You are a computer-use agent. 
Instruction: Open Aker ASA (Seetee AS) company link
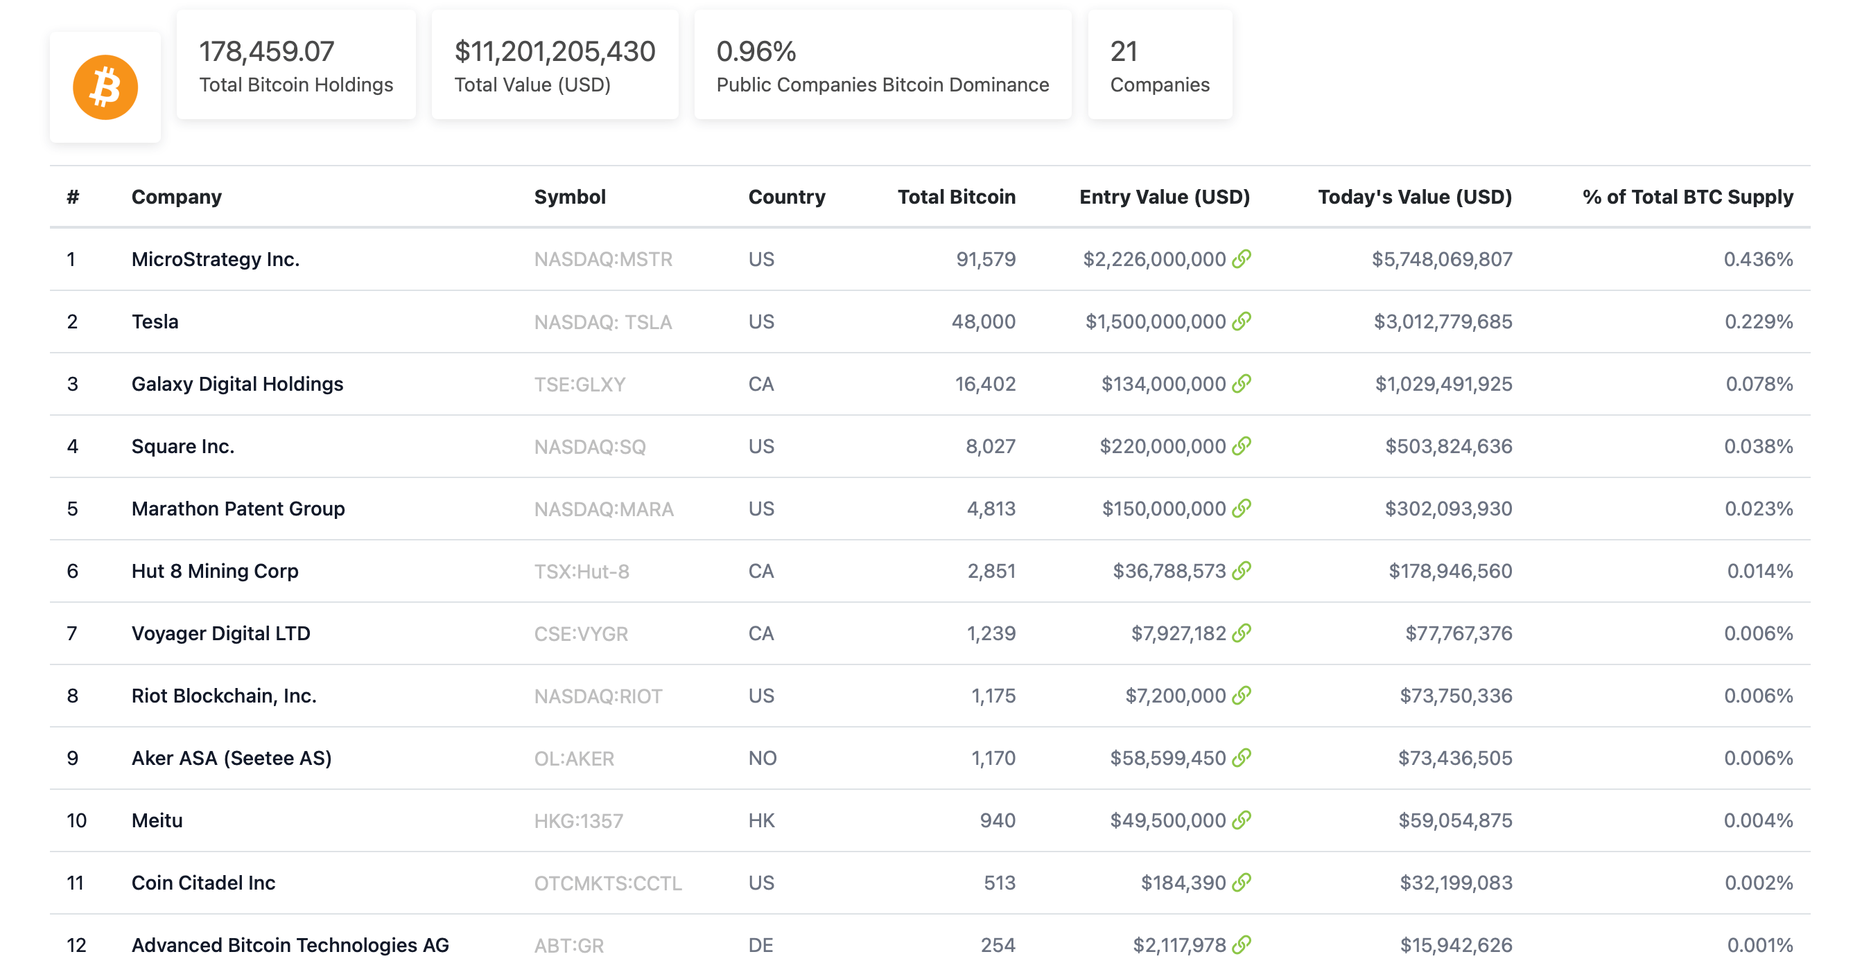pos(232,759)
